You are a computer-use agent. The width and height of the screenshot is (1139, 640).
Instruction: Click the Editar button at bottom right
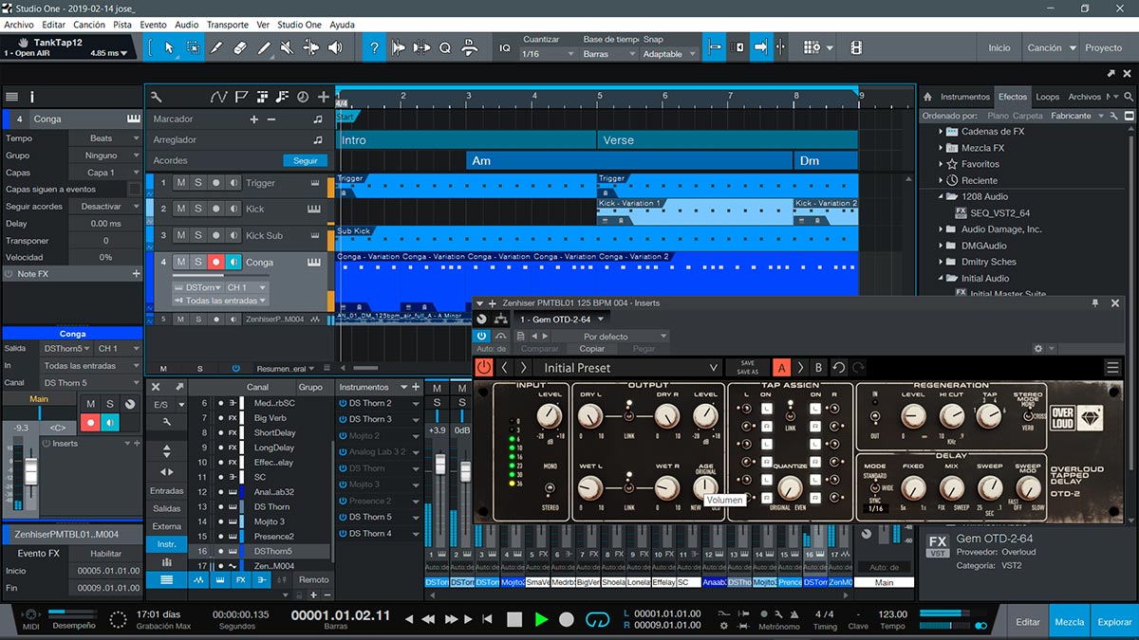point(1028,622)
